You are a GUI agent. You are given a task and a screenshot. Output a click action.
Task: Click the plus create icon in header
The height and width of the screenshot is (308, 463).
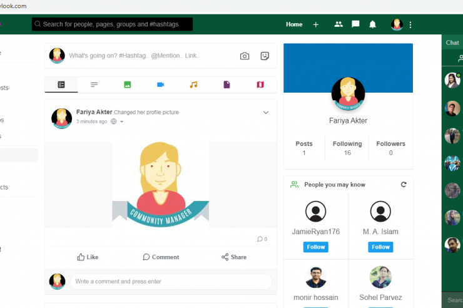coord(316,24)
